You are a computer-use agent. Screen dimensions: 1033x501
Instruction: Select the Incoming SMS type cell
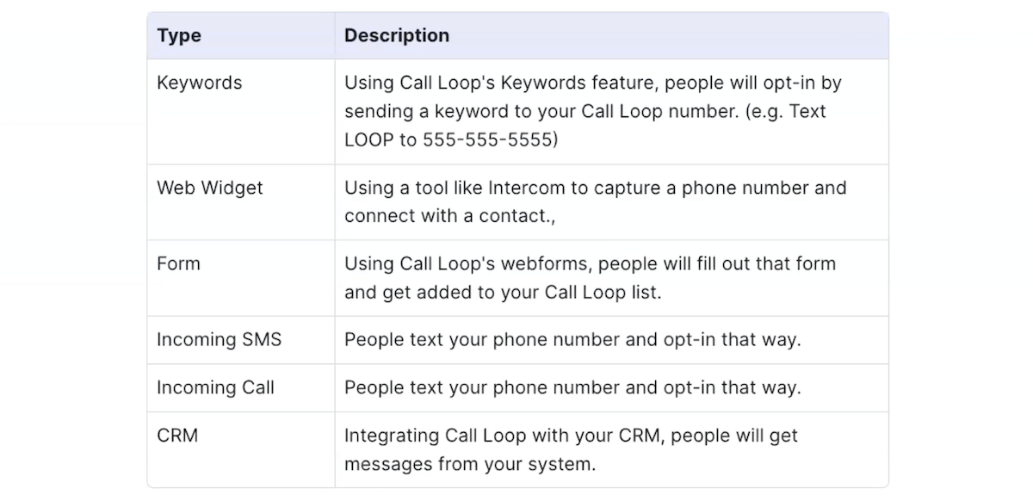point(241,339)
